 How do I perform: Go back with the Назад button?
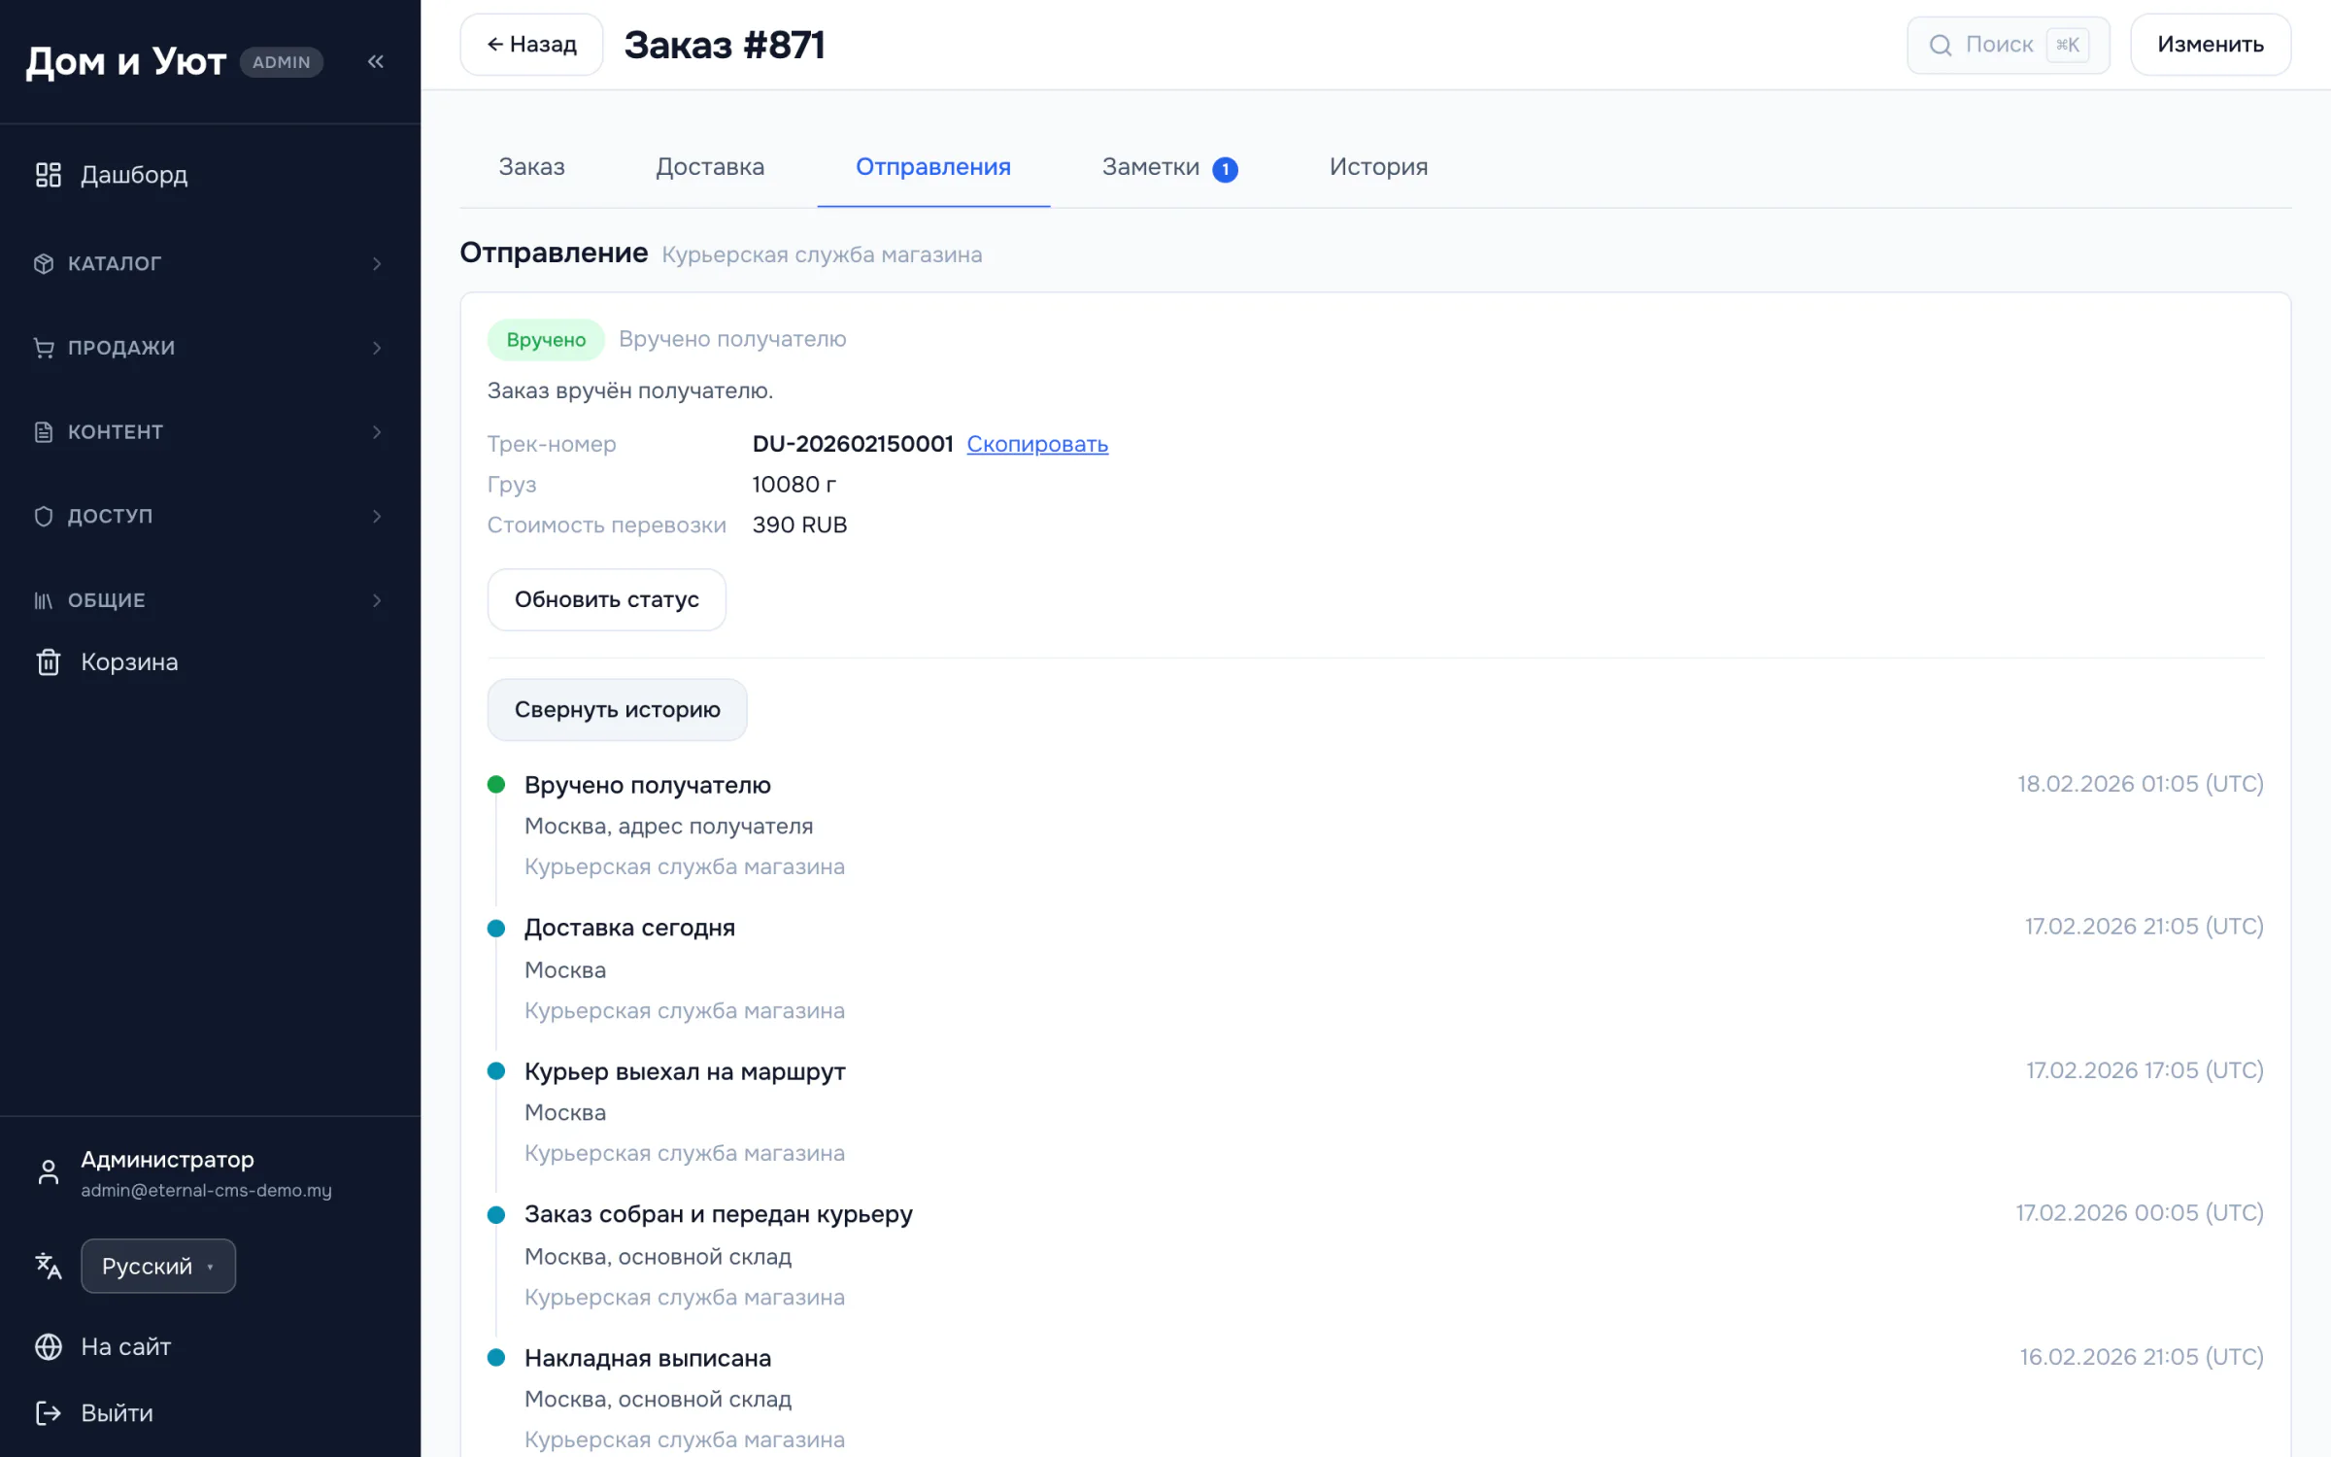(531, 45)
